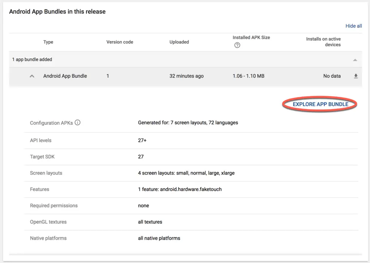
Task: Click the Installs on active devices header
Action: tap(323, 42)
